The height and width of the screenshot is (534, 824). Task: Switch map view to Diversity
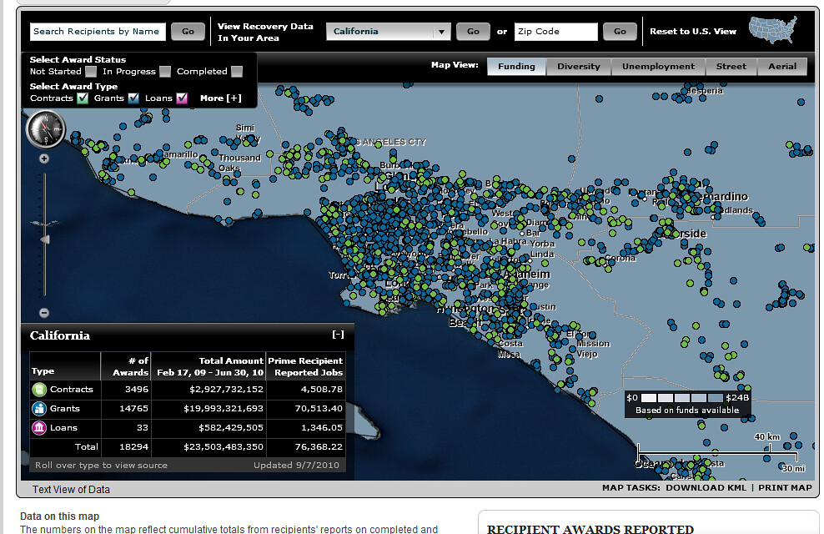pos(579,67)
